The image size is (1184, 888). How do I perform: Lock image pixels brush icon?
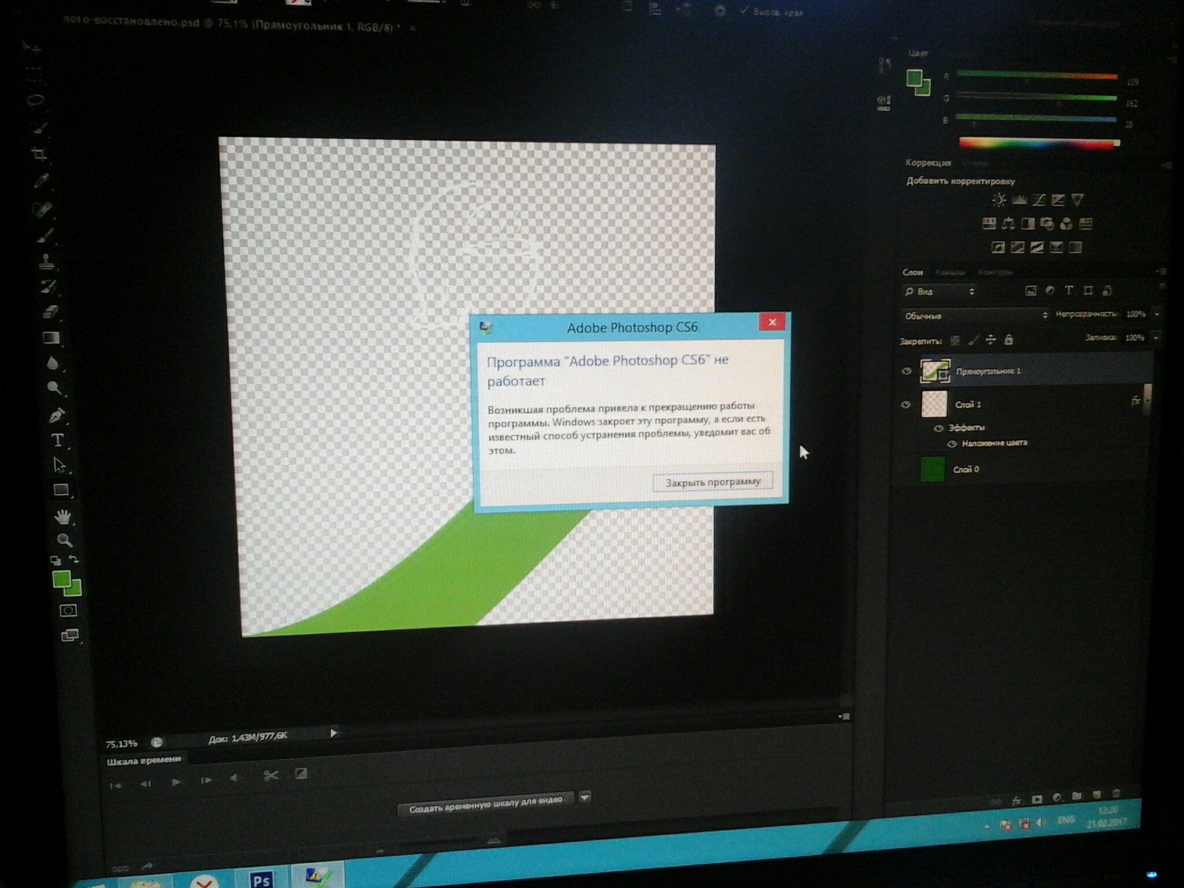click(973, 340)
